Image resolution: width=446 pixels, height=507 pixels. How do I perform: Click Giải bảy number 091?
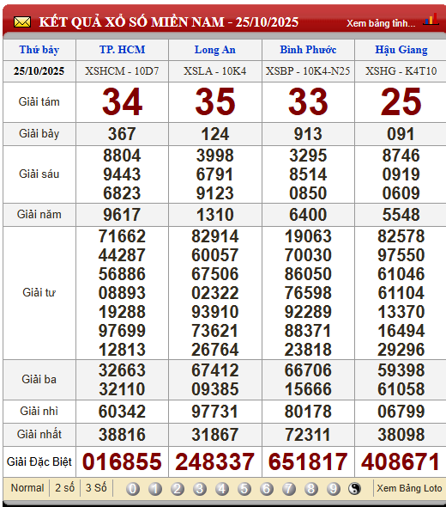401,134
